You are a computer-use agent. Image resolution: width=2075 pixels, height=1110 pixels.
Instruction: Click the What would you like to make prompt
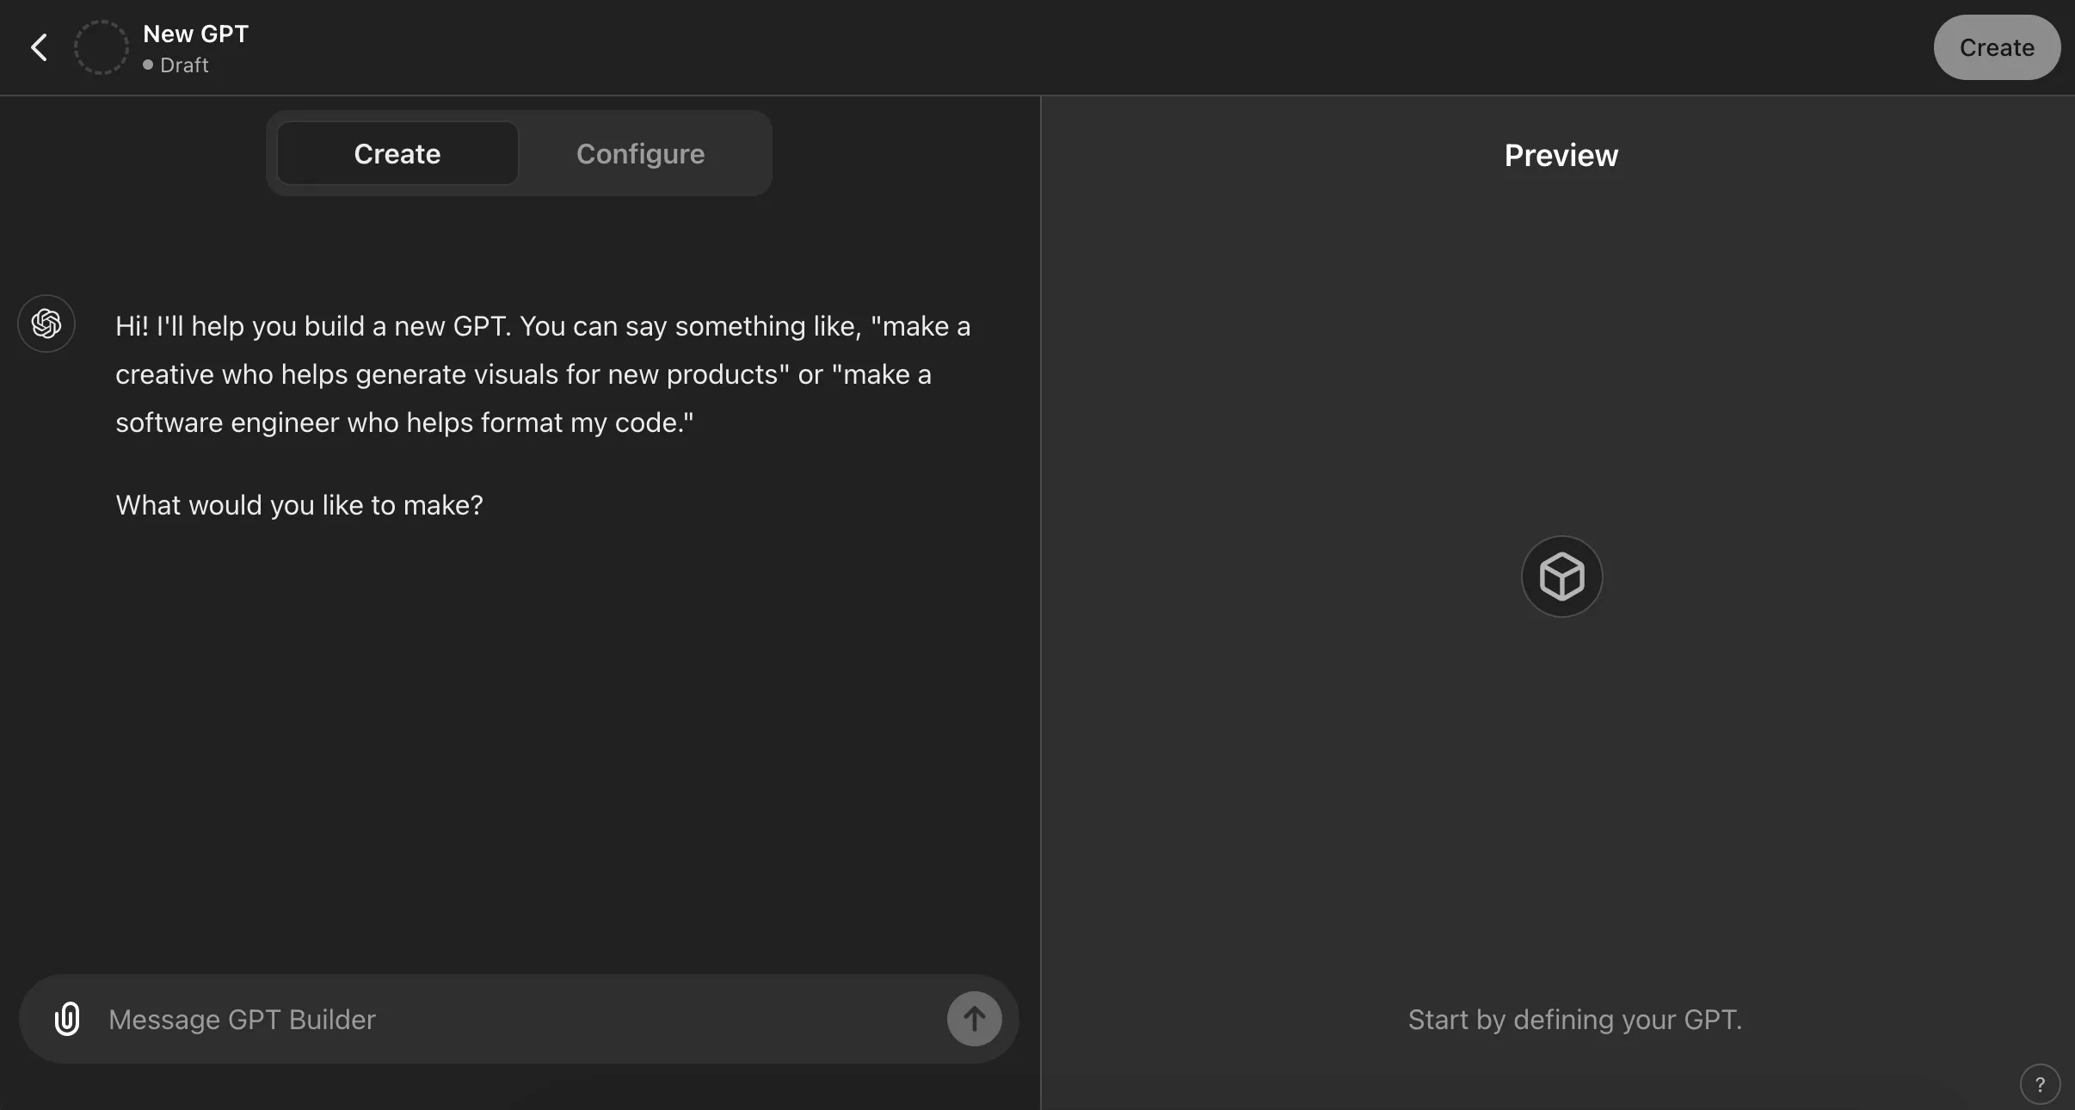click(x=299, y=505)
